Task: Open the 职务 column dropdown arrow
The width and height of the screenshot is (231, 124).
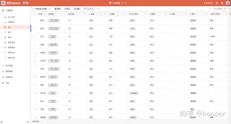Action: click(x=64, y=14)
